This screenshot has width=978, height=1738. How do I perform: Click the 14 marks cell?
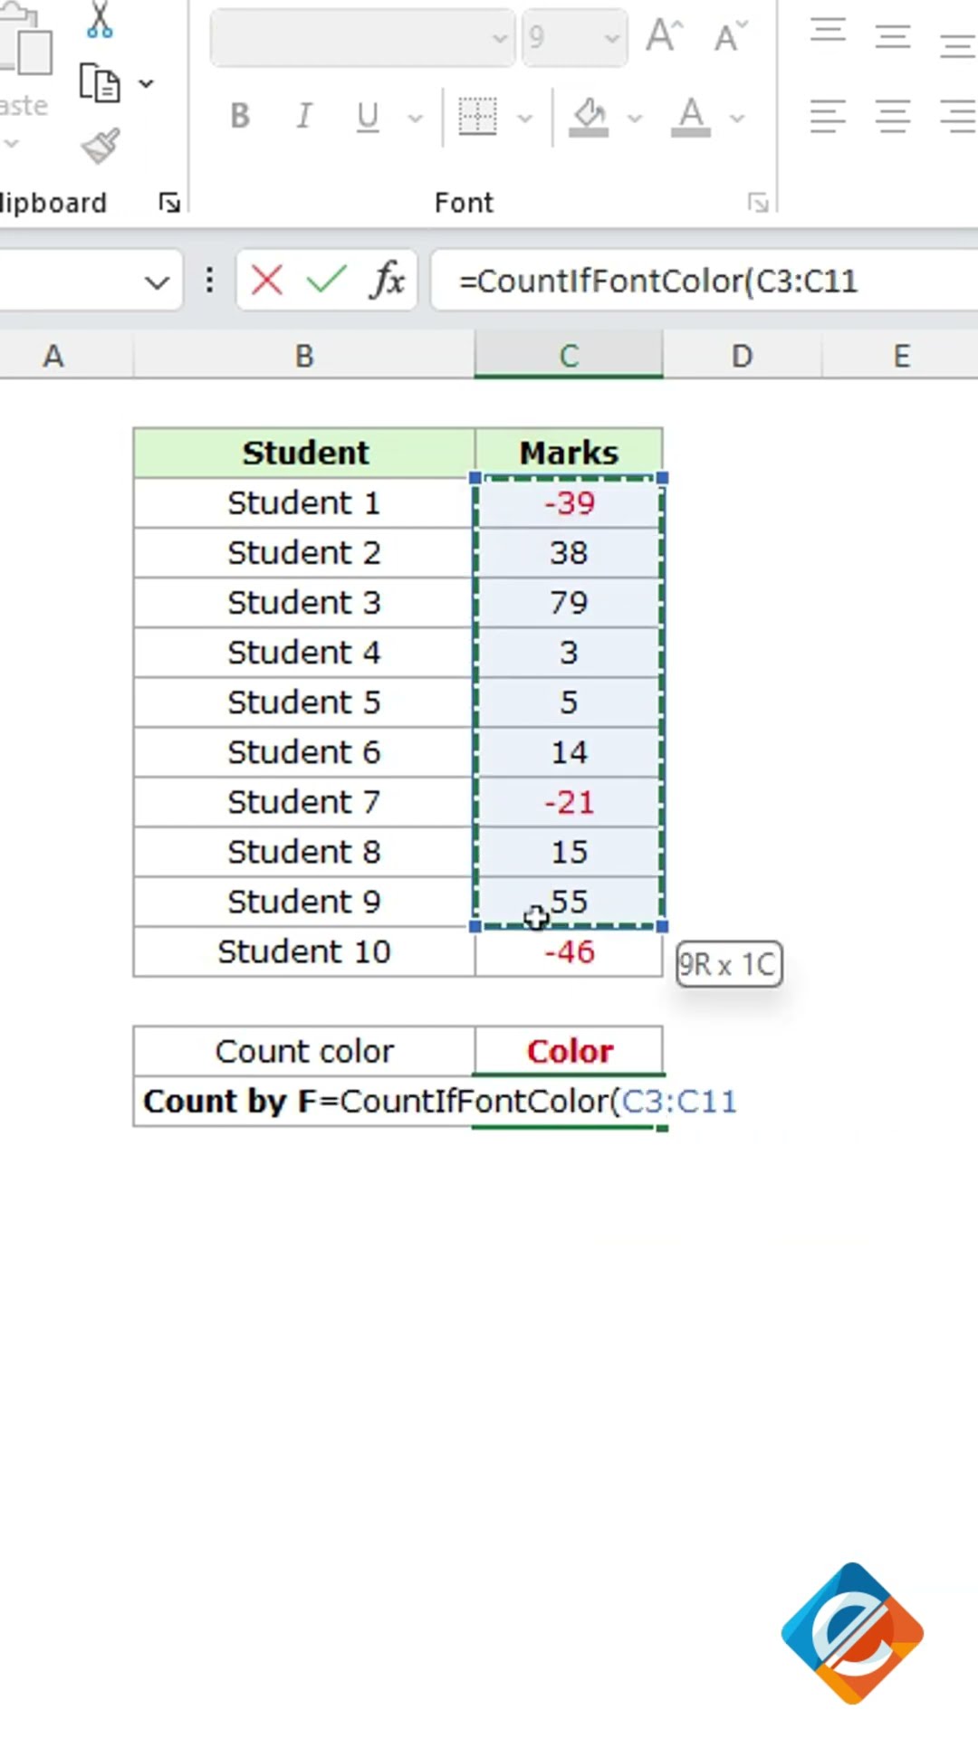569,751
